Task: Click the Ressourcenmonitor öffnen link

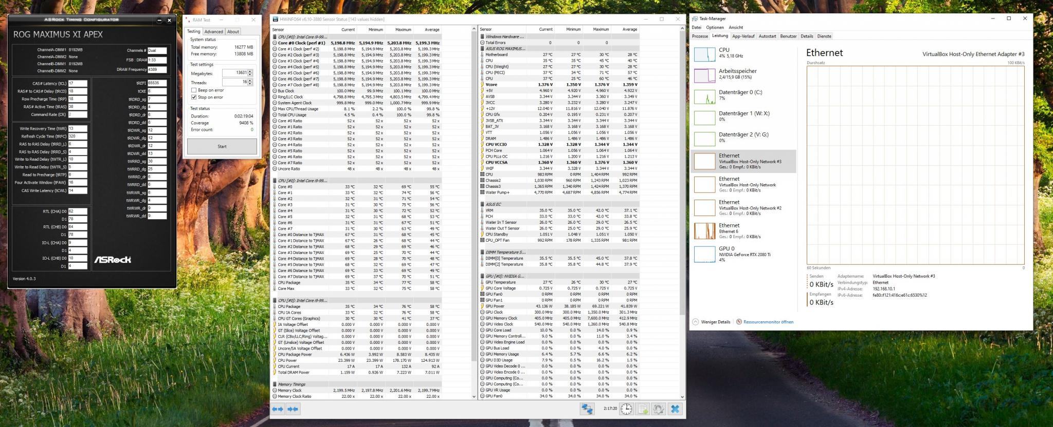Action: [768, 322]
